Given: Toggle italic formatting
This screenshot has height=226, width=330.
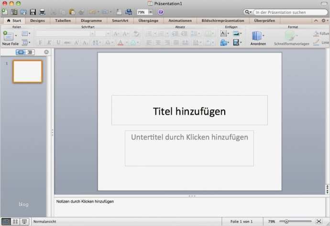Looking at the screenshot, I should pyautogui.click(x=49, y=43).
